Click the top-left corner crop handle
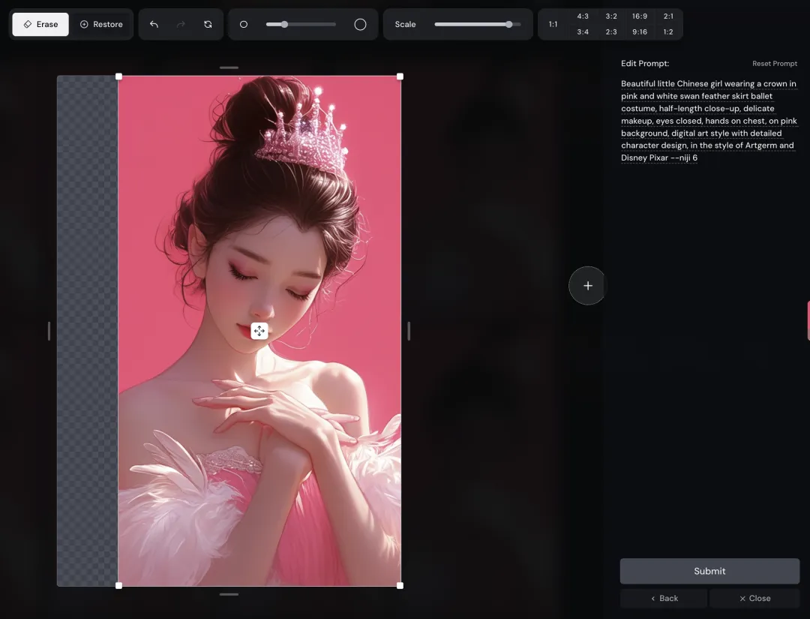The width and height of the screenshot is (810, 619). pyautogui.click(x=118, y=77)
